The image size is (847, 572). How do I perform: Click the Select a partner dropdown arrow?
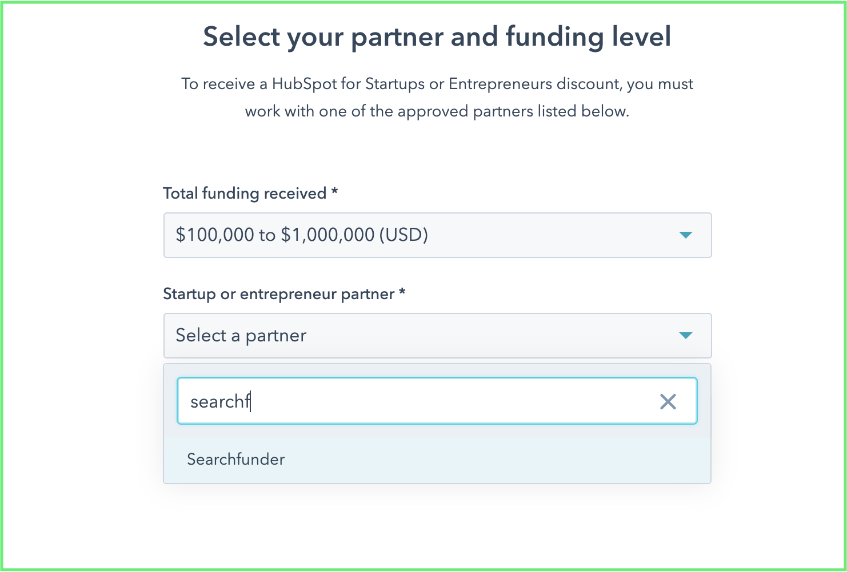coord(685,336)
